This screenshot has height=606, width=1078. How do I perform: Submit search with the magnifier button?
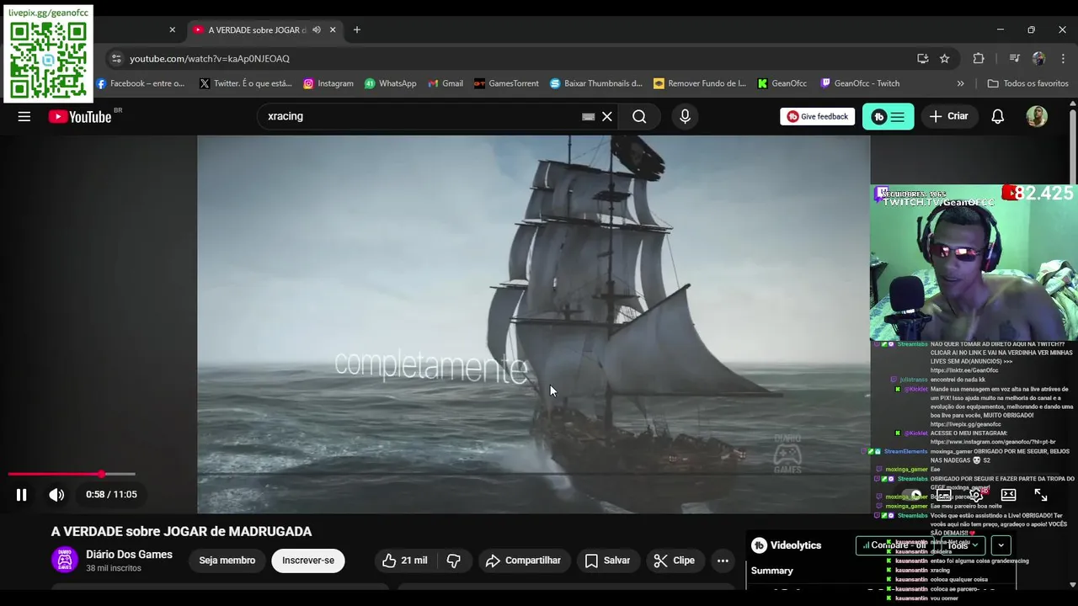pyautogui.click(x=639, y=117)
